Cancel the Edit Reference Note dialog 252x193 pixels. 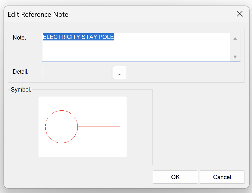coord(222,177)
